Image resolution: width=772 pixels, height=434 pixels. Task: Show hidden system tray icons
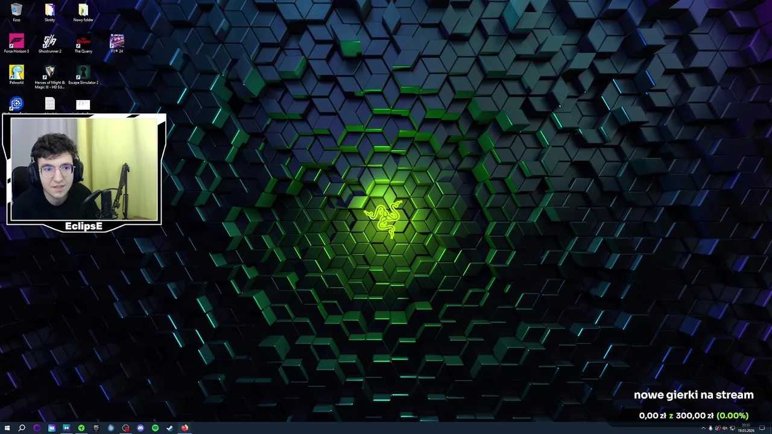[703, 428]
